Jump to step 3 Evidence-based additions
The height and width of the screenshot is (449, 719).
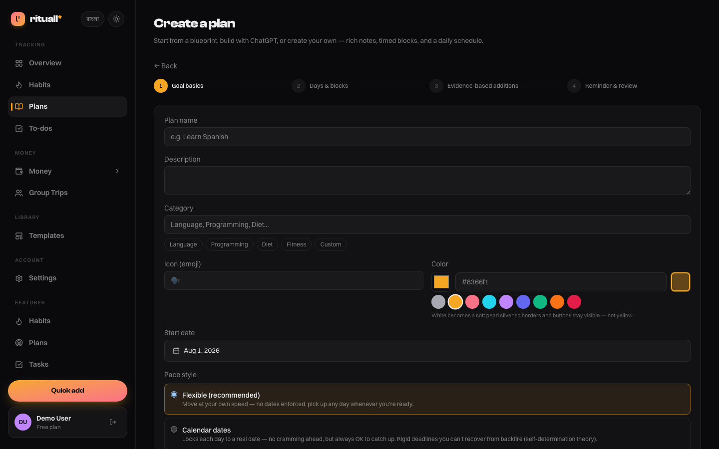pos(474,86)
